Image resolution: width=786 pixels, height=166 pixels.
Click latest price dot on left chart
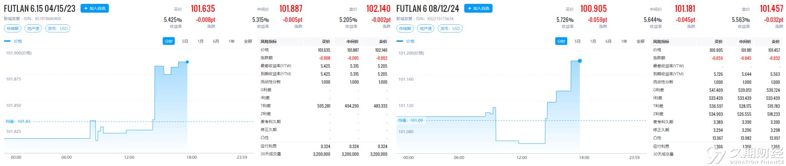[x=187, y=62]
